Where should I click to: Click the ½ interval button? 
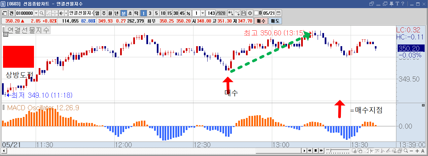(188, 13)
